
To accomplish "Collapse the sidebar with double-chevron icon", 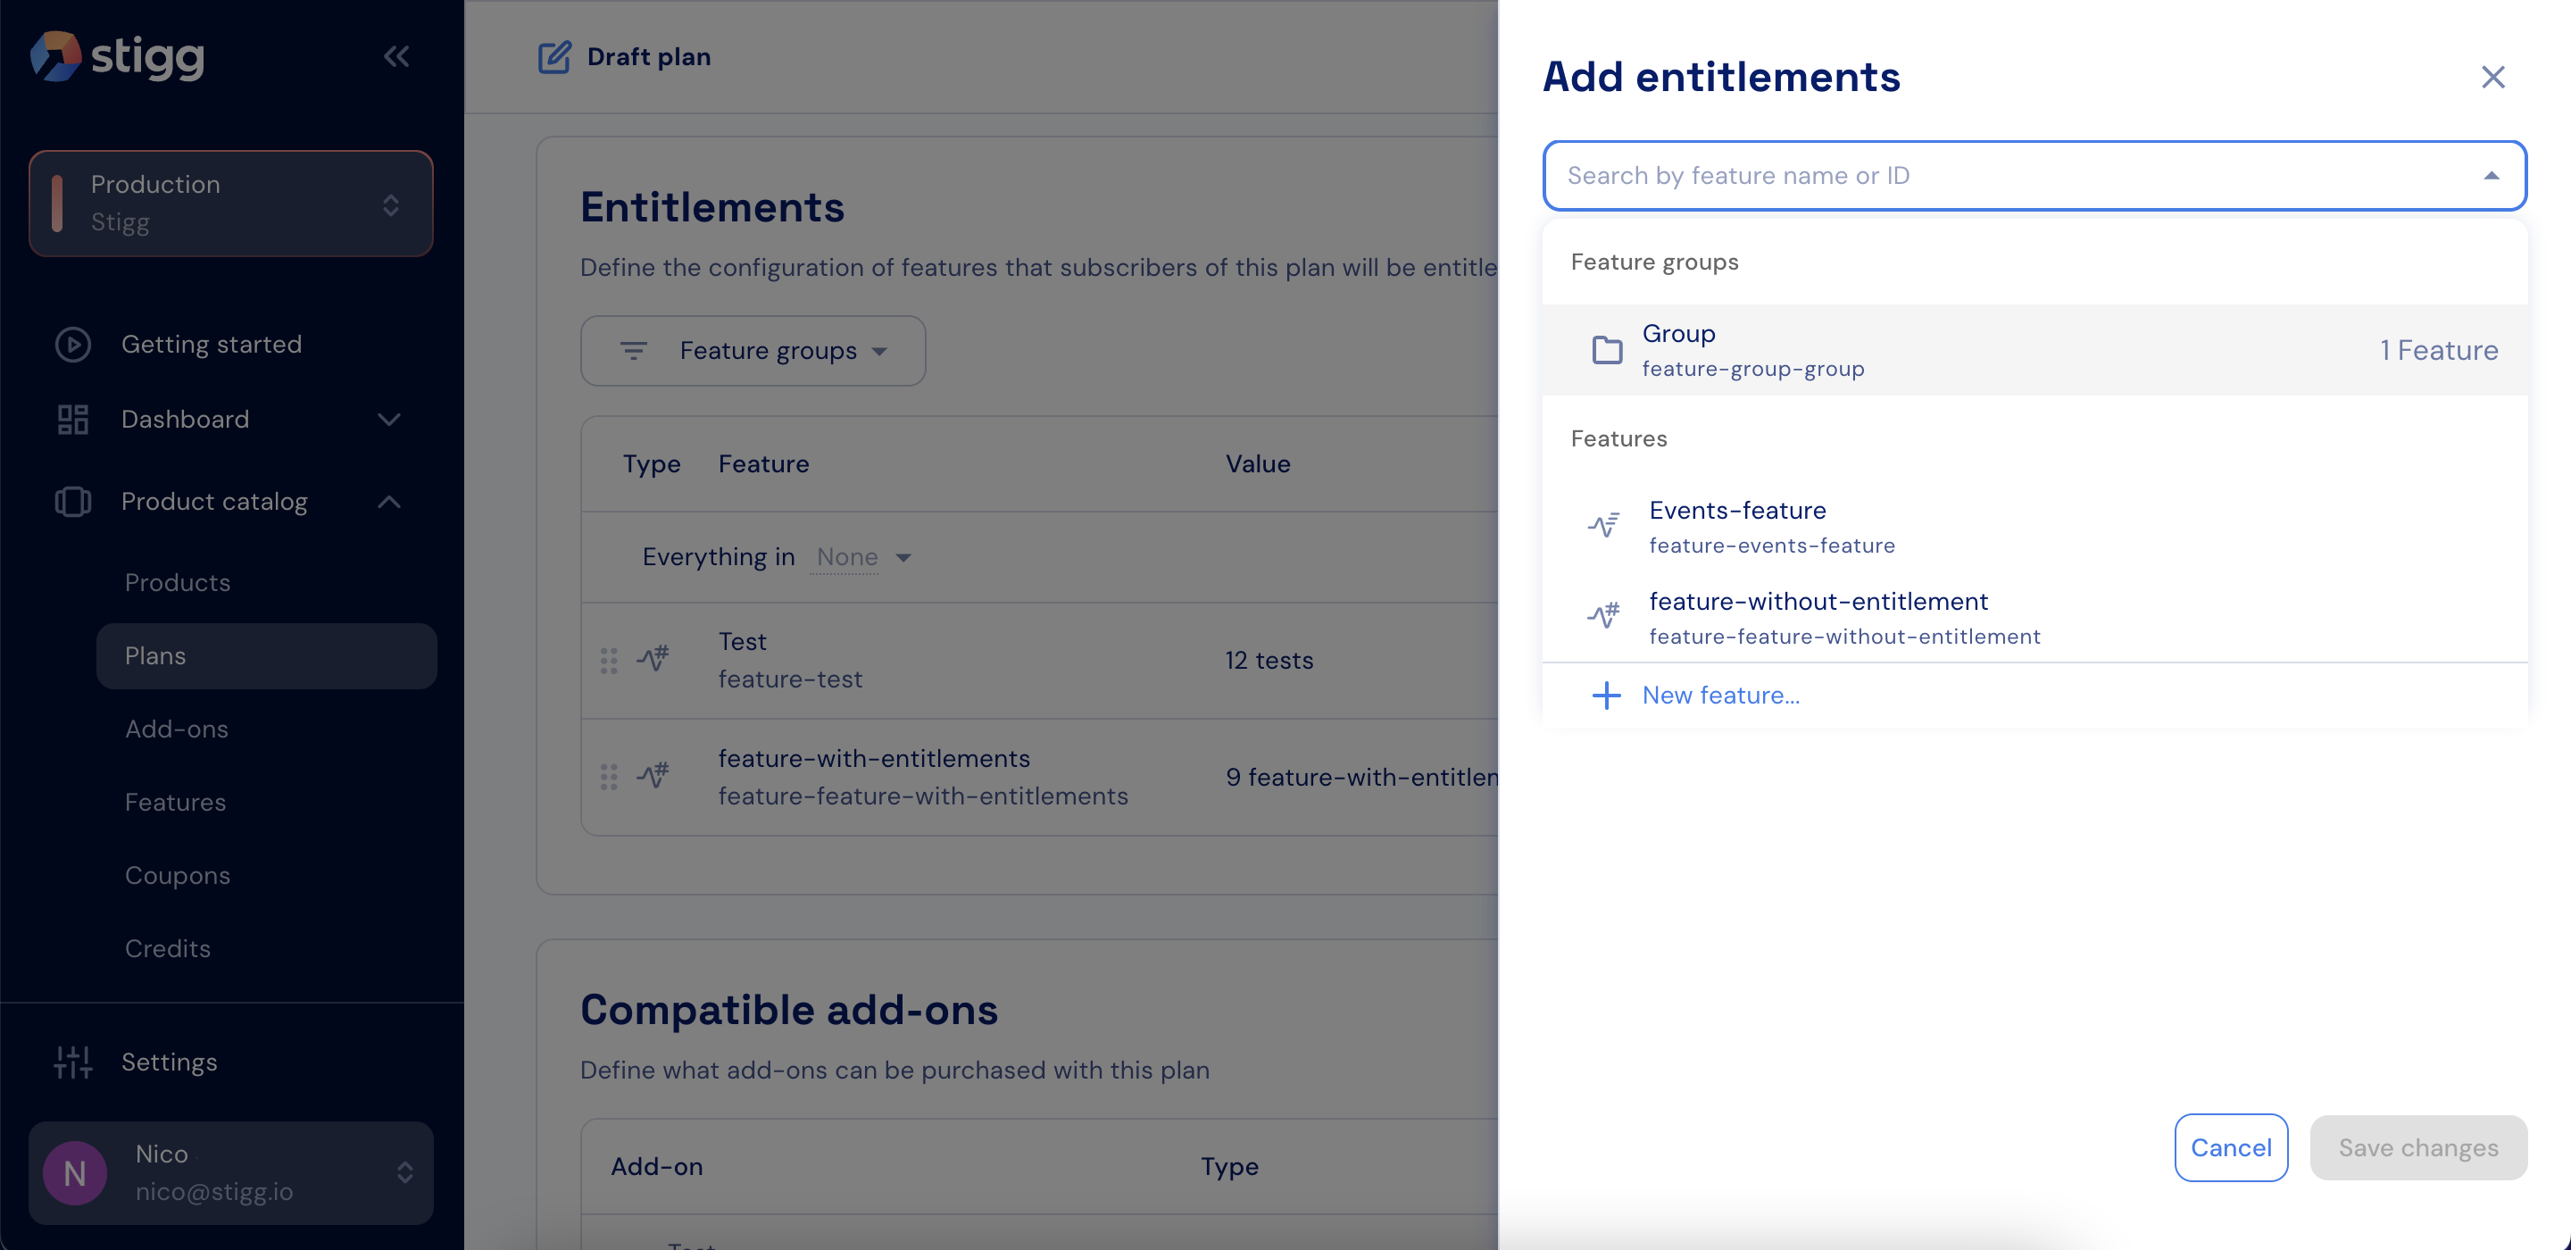I will point(396,56).
